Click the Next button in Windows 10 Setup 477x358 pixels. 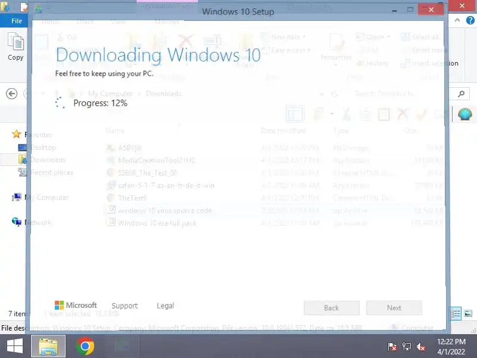(x=394, y=308)
